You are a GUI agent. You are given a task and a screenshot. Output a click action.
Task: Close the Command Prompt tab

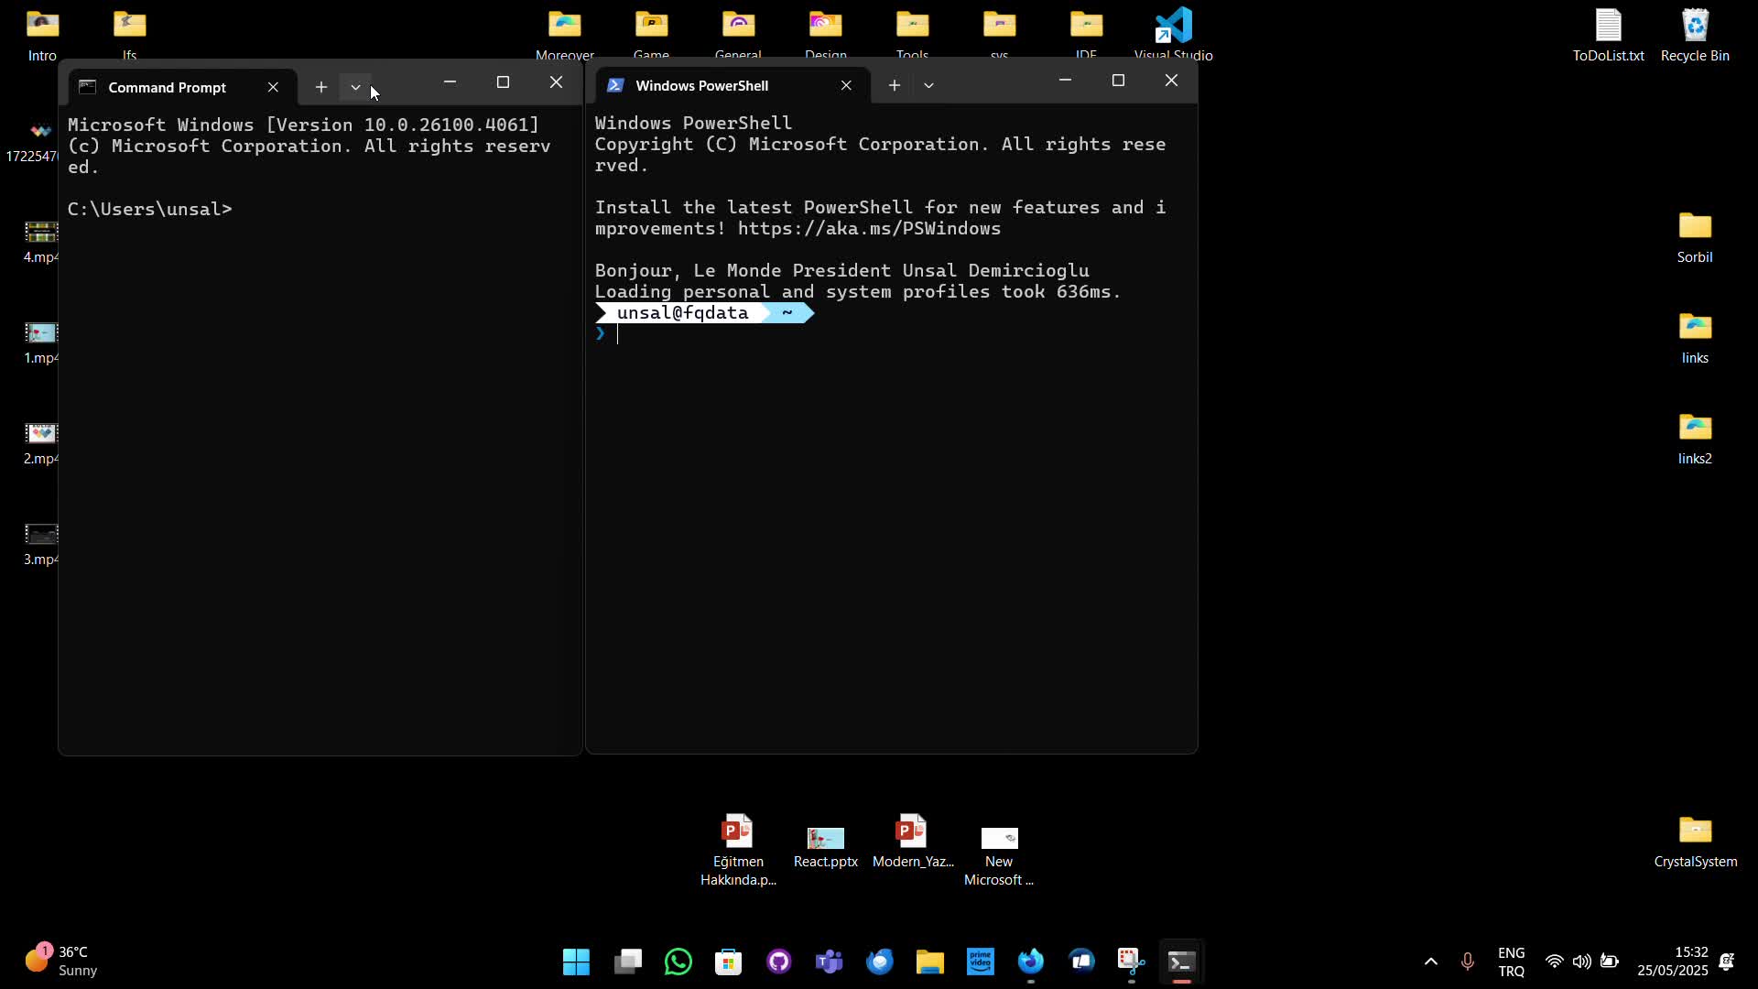click(273, 87)
